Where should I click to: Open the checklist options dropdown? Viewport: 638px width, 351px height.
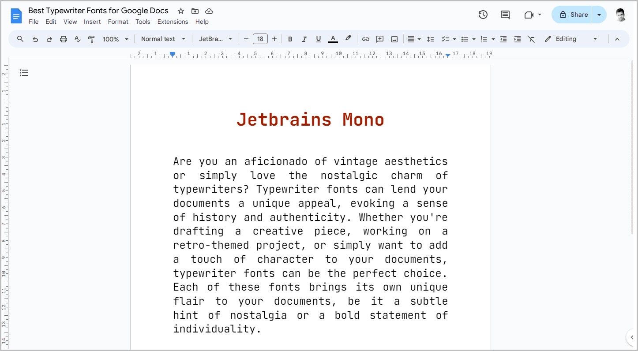coord(454,39)
